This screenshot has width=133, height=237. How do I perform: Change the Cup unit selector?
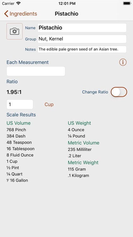pos(49,105)
